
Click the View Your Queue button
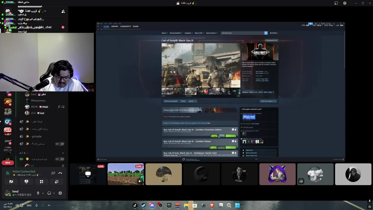click(x=268, y=101)
